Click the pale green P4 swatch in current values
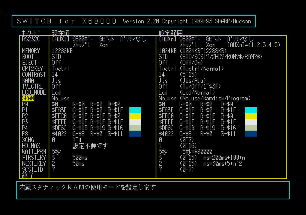The image size is (306, 215). [x=135, y=128]
